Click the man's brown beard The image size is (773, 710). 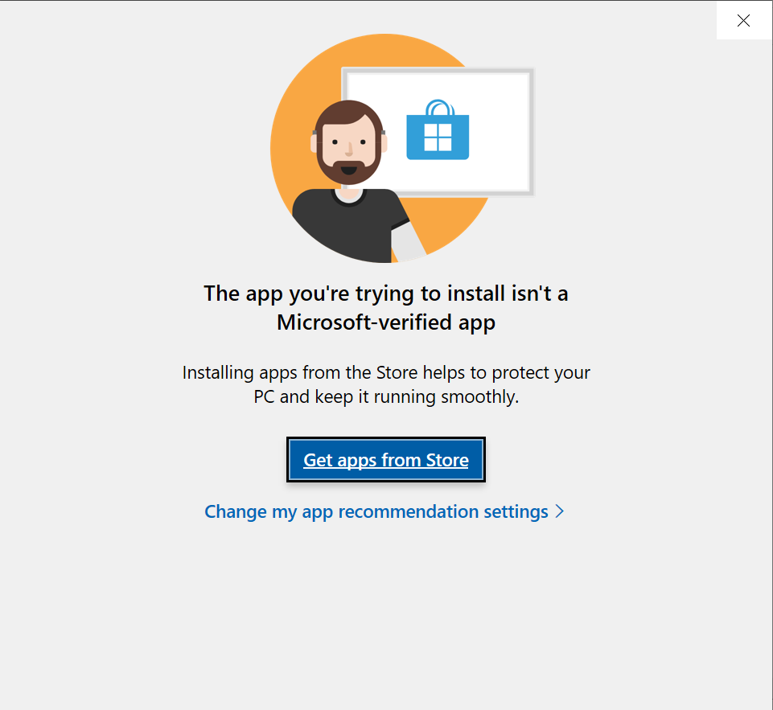tap(348, 171)
